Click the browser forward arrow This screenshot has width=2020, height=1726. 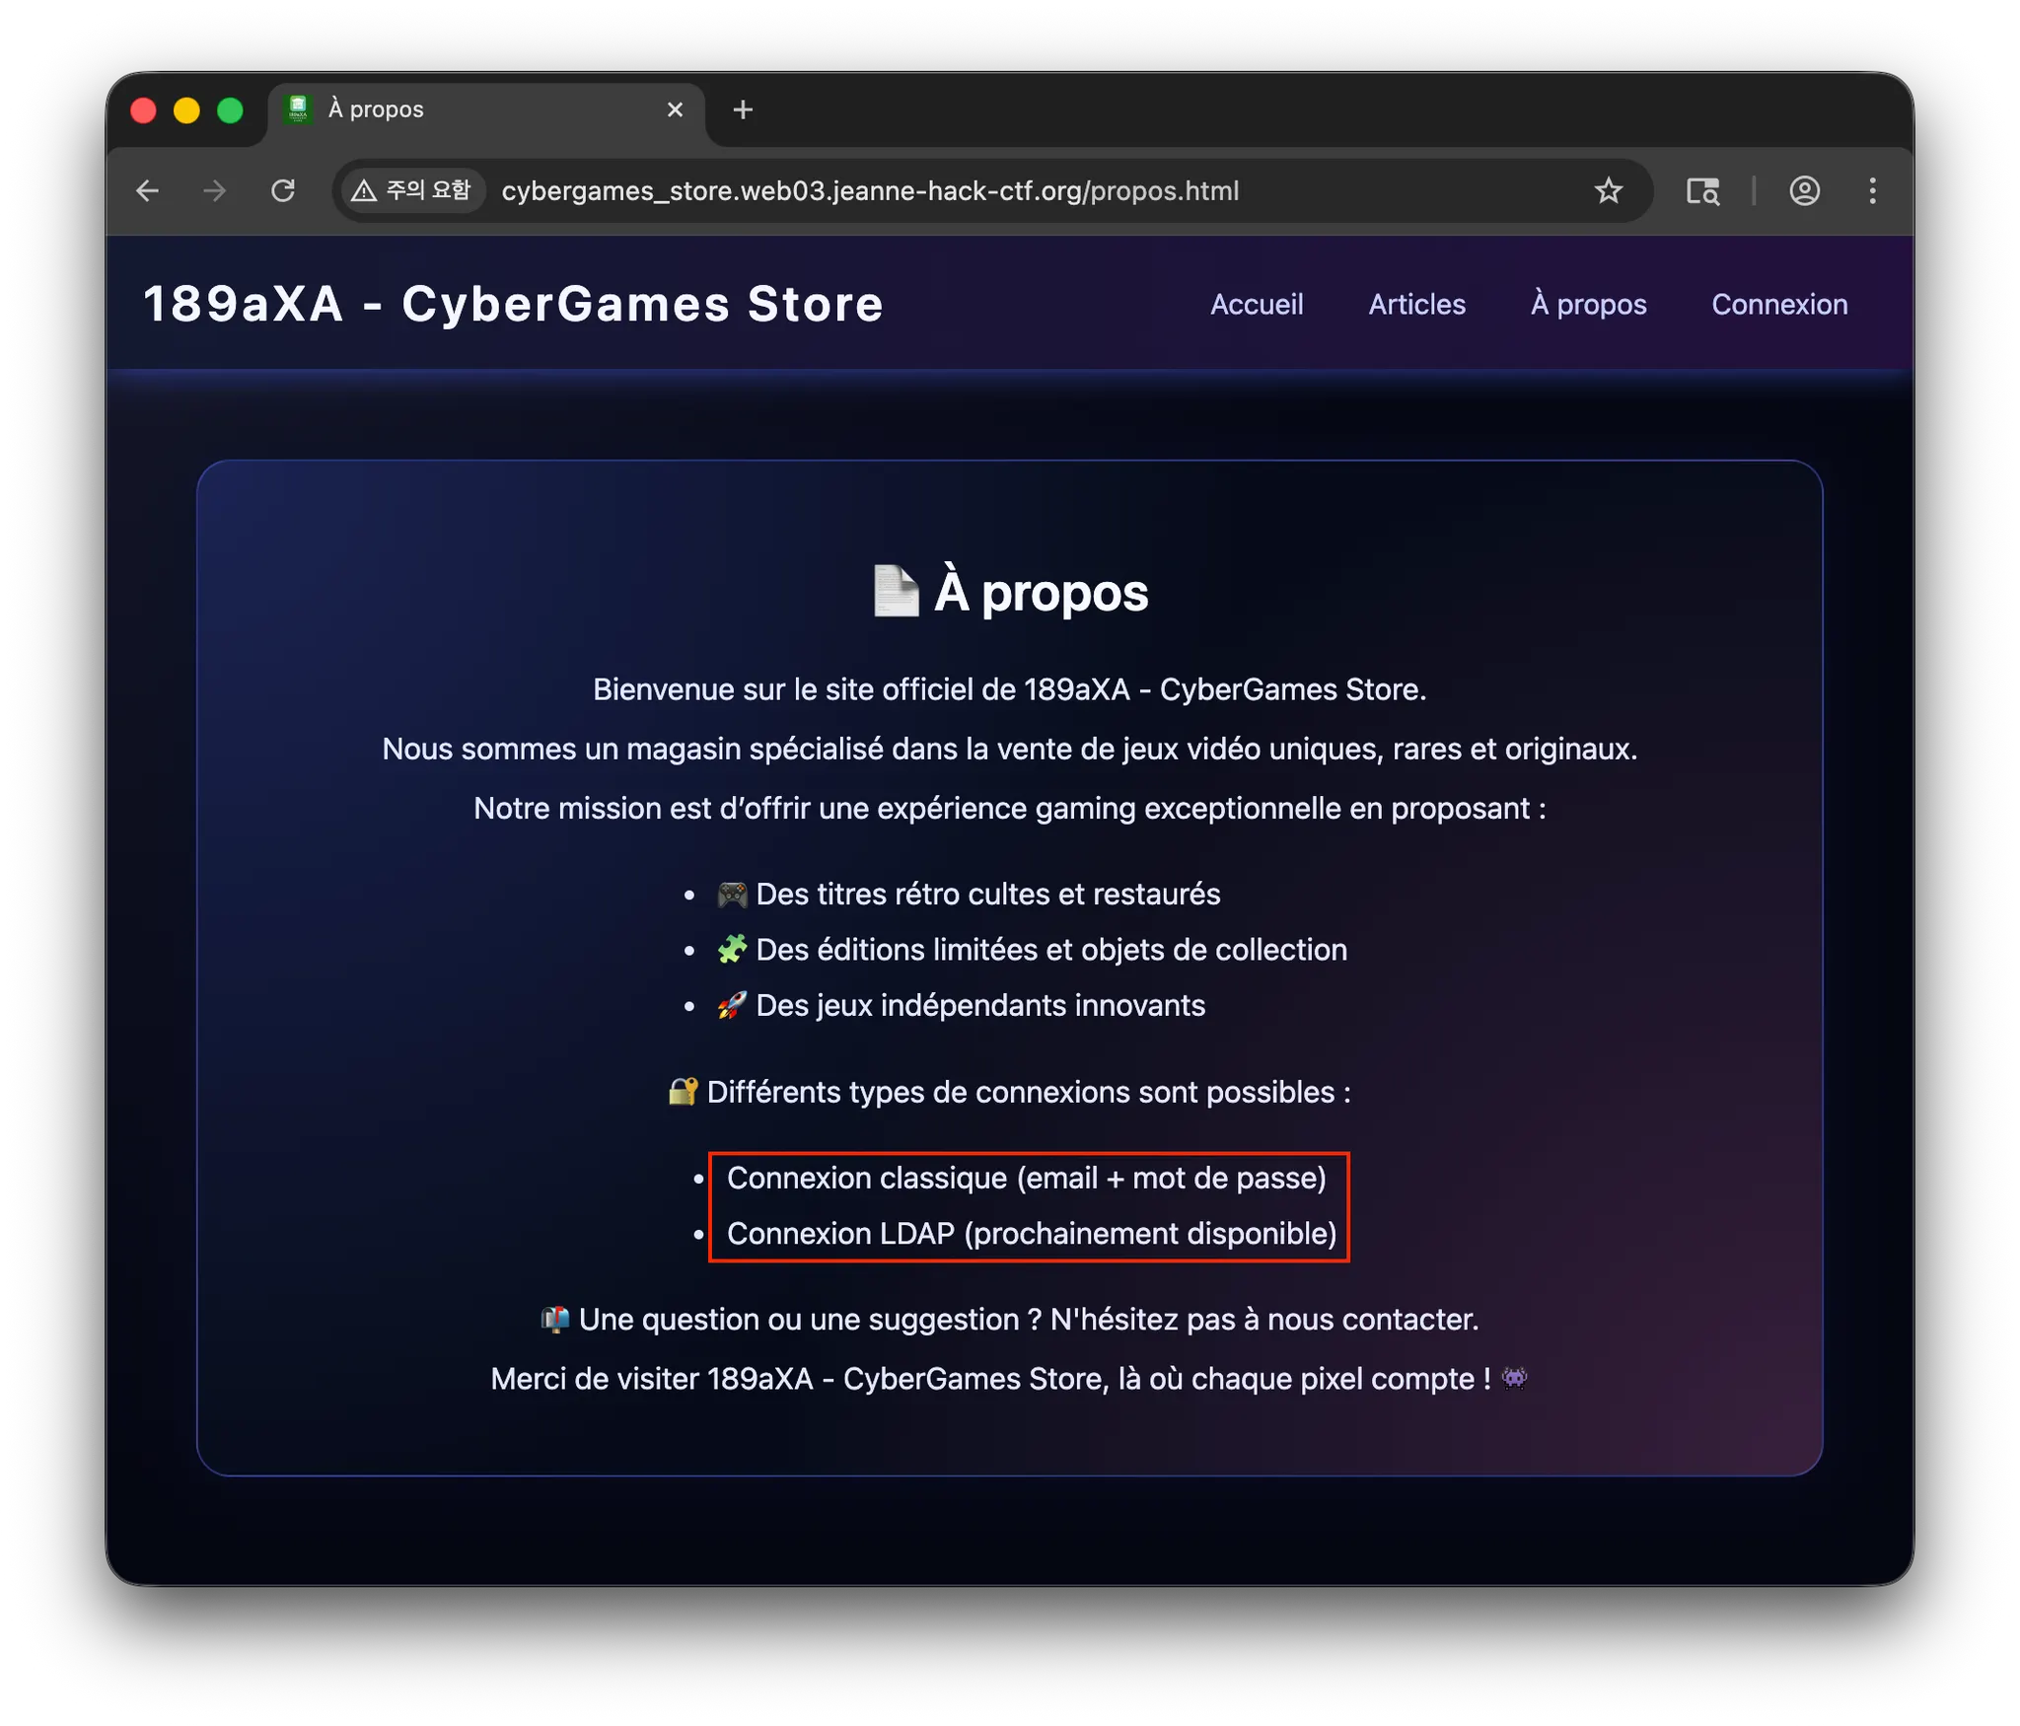[x=214, y=190]
